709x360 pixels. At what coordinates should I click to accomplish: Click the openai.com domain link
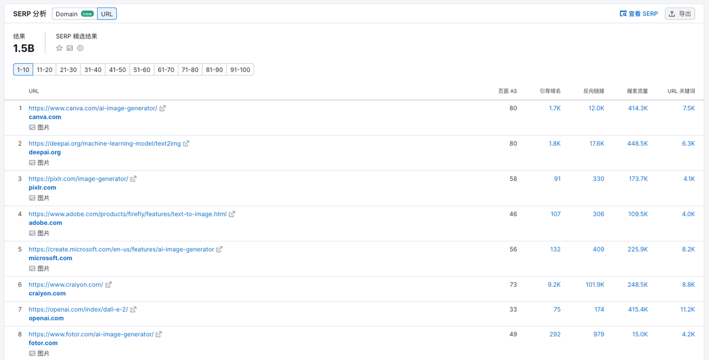coord(46,318)
